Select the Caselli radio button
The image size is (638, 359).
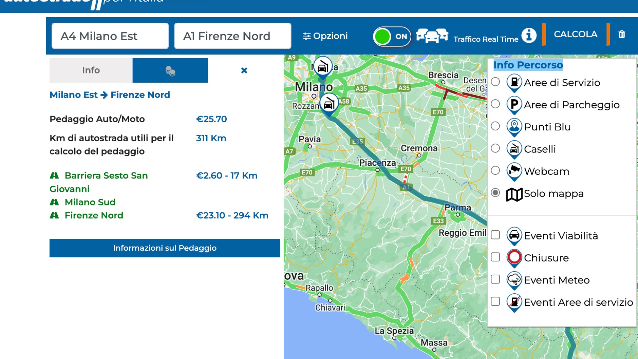coord(495,148)
